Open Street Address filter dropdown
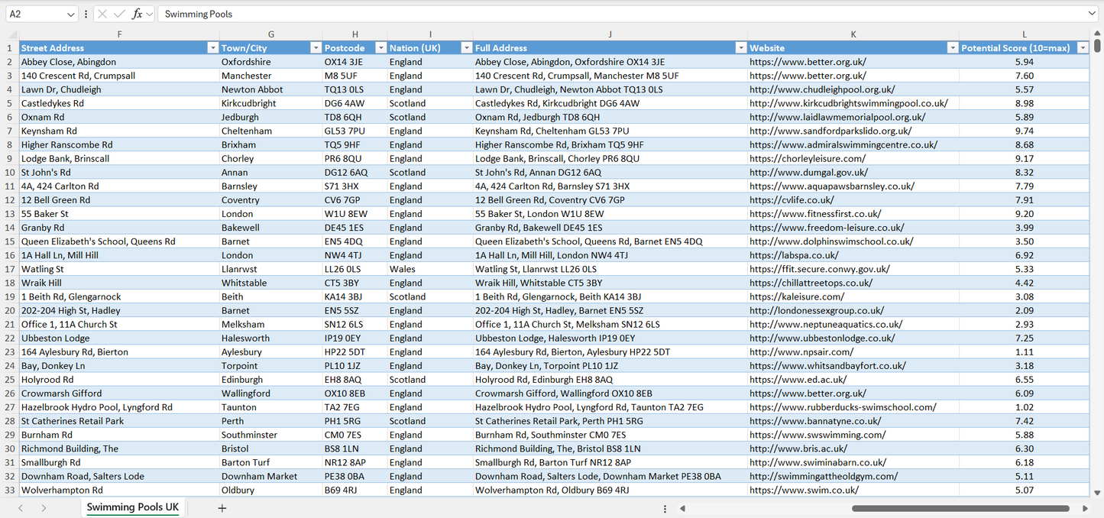Viewport: 1104px width, 518px height. (x=213, y=48)
